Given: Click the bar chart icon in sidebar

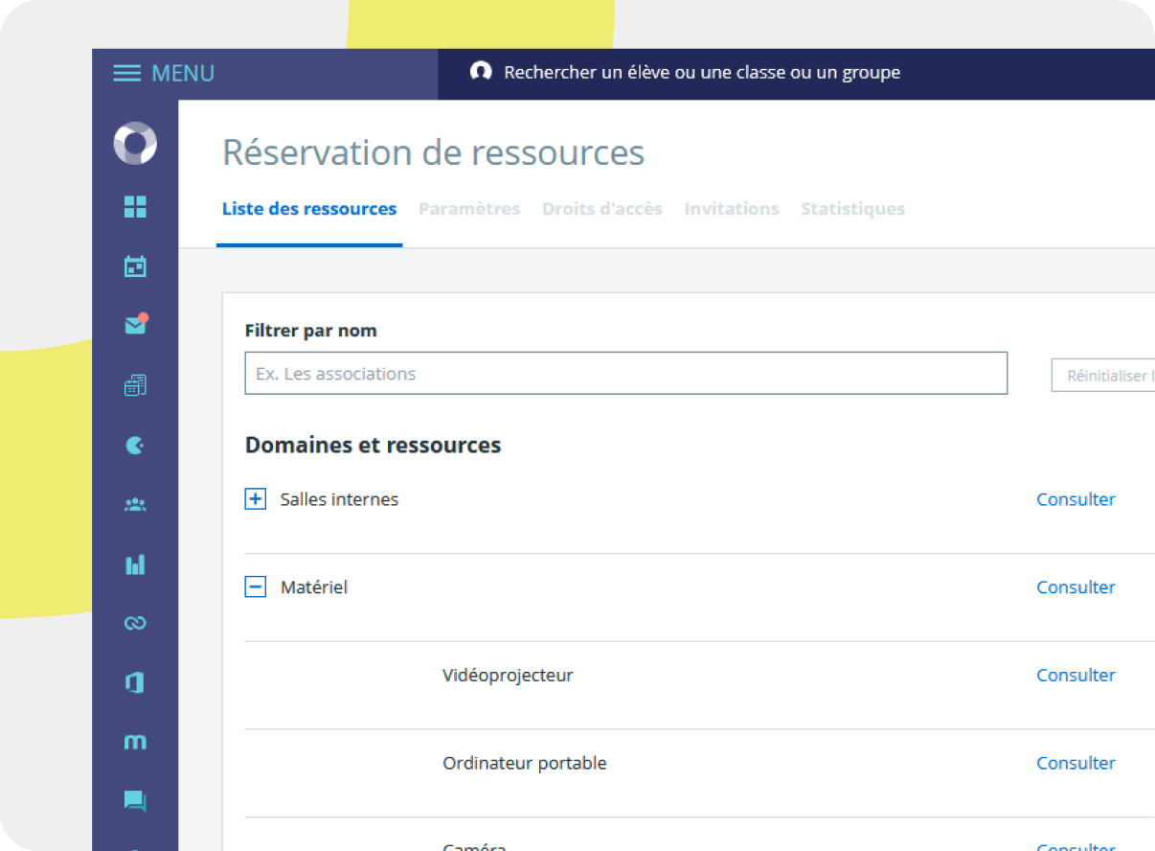Looking at the screenshot, I should [135, 563].
